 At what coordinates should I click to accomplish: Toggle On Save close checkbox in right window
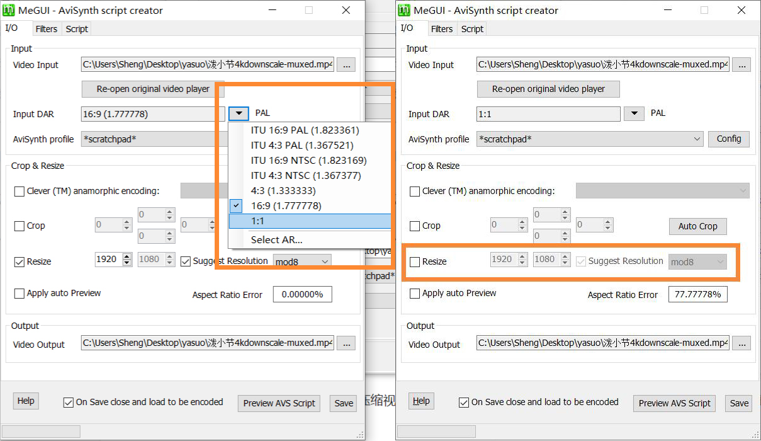tap(464, 403)
